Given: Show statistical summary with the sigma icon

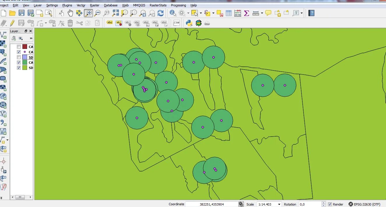Looking at the screenshot, I should (246, 13).
